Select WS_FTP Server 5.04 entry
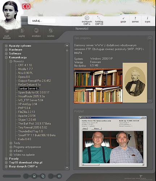The height and width of the screenshot is (181, 156). pos(31,100)
